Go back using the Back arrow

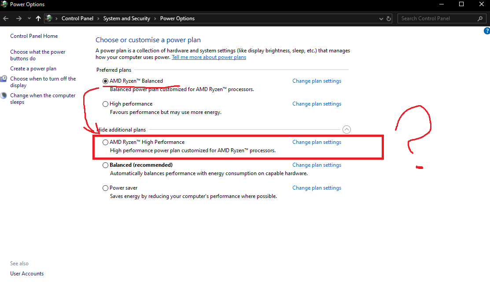point(6,18)
